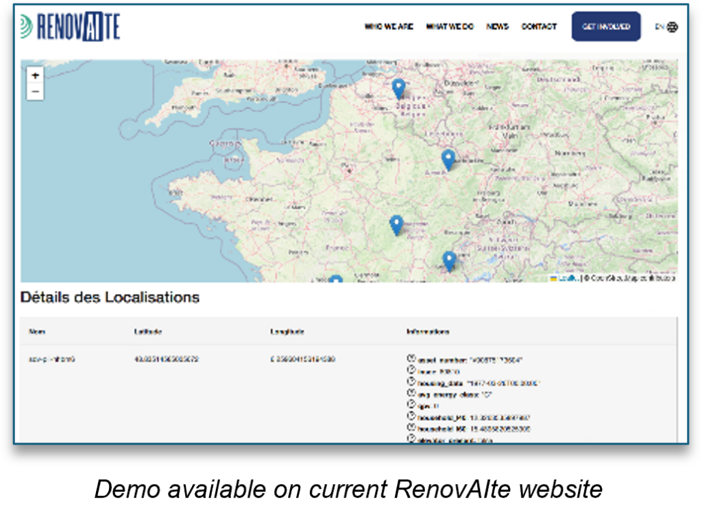Click the globe language icon

(x=673, y=27)
